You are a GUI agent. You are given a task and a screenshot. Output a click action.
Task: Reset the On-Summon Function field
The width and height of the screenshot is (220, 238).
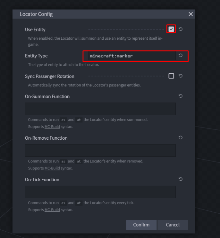[x=180, y=96]
